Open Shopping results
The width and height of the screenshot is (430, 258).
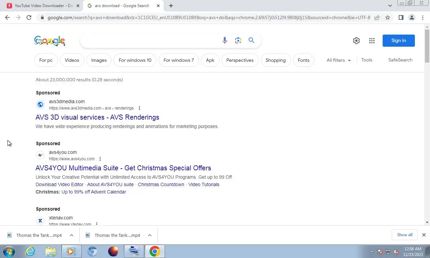(x=275, y=60)
